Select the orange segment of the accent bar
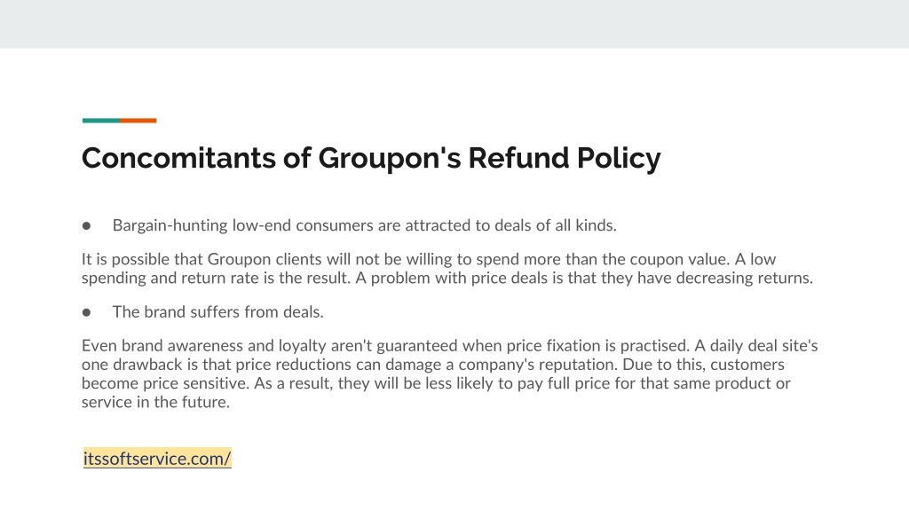 tap(138, 121)
